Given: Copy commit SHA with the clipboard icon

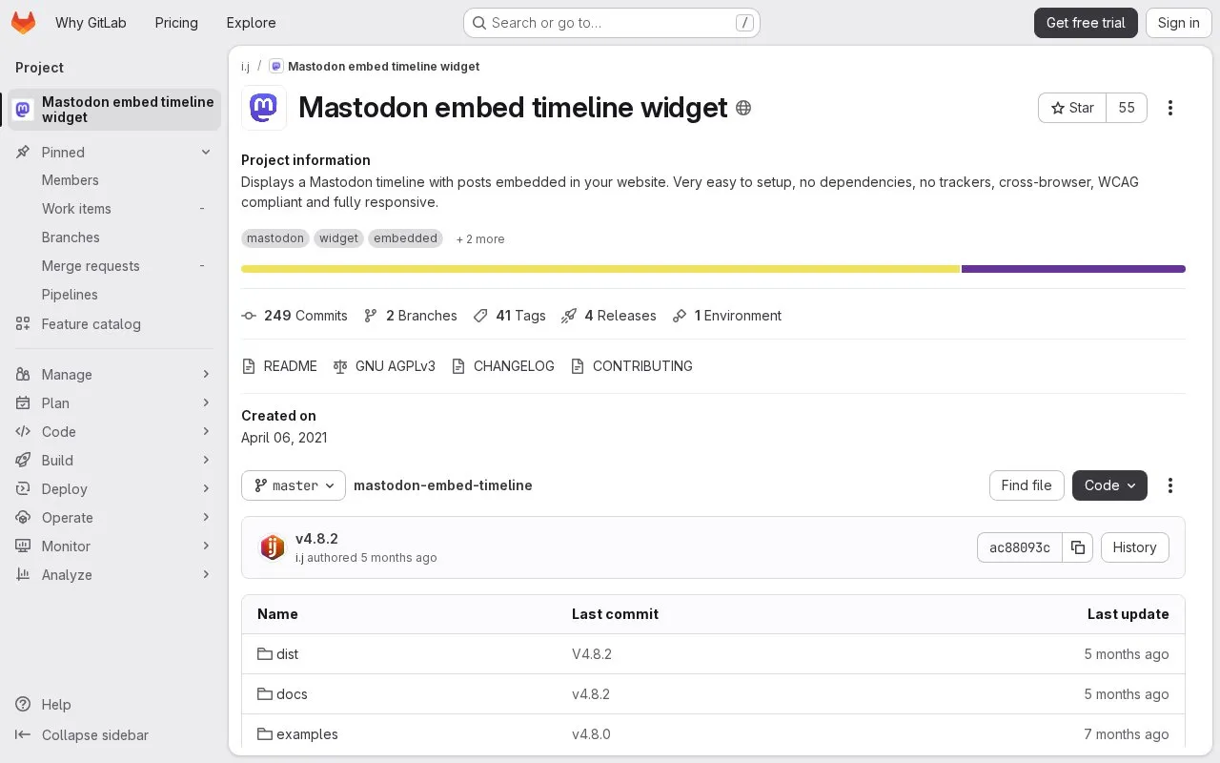Looking at the screenshot, I should [1078, 547].
